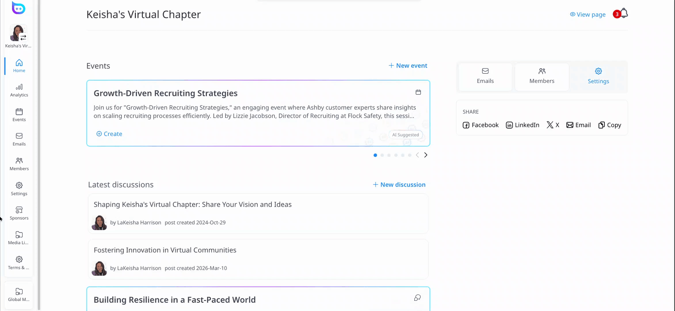Share chapter on Facebook

(481, 125)
